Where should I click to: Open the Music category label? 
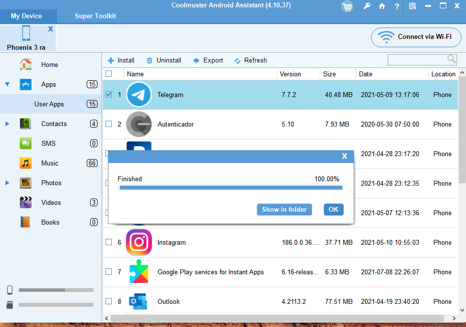(50, 163)
